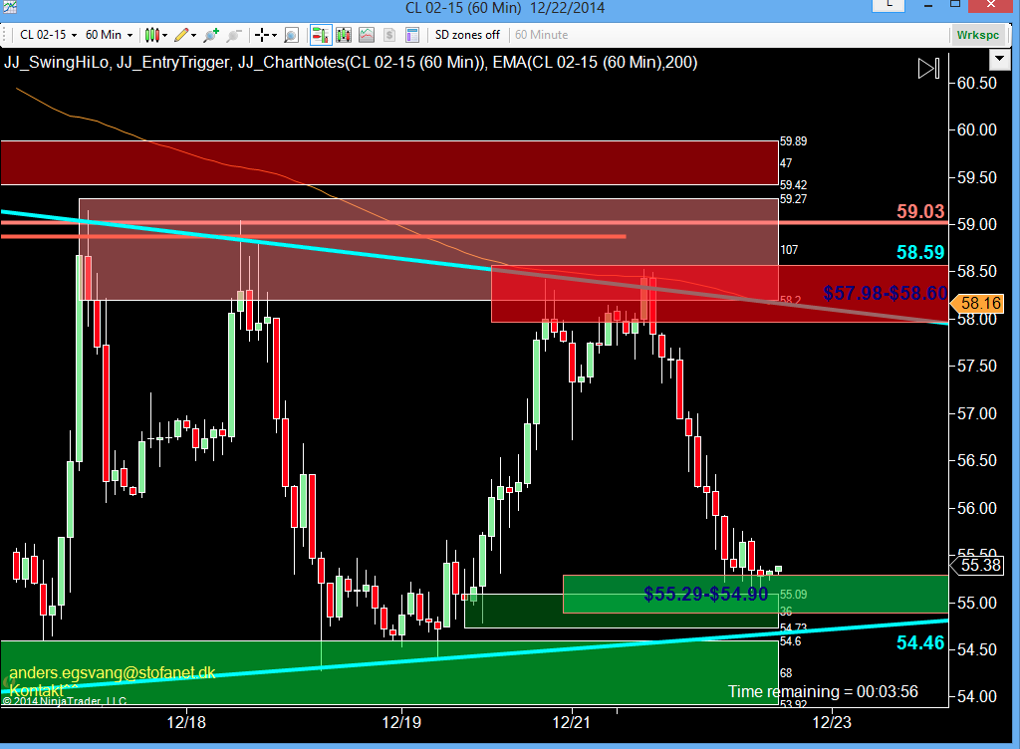Click the 12/18 date axis label
1020x749 pixels.
[186, 722]
